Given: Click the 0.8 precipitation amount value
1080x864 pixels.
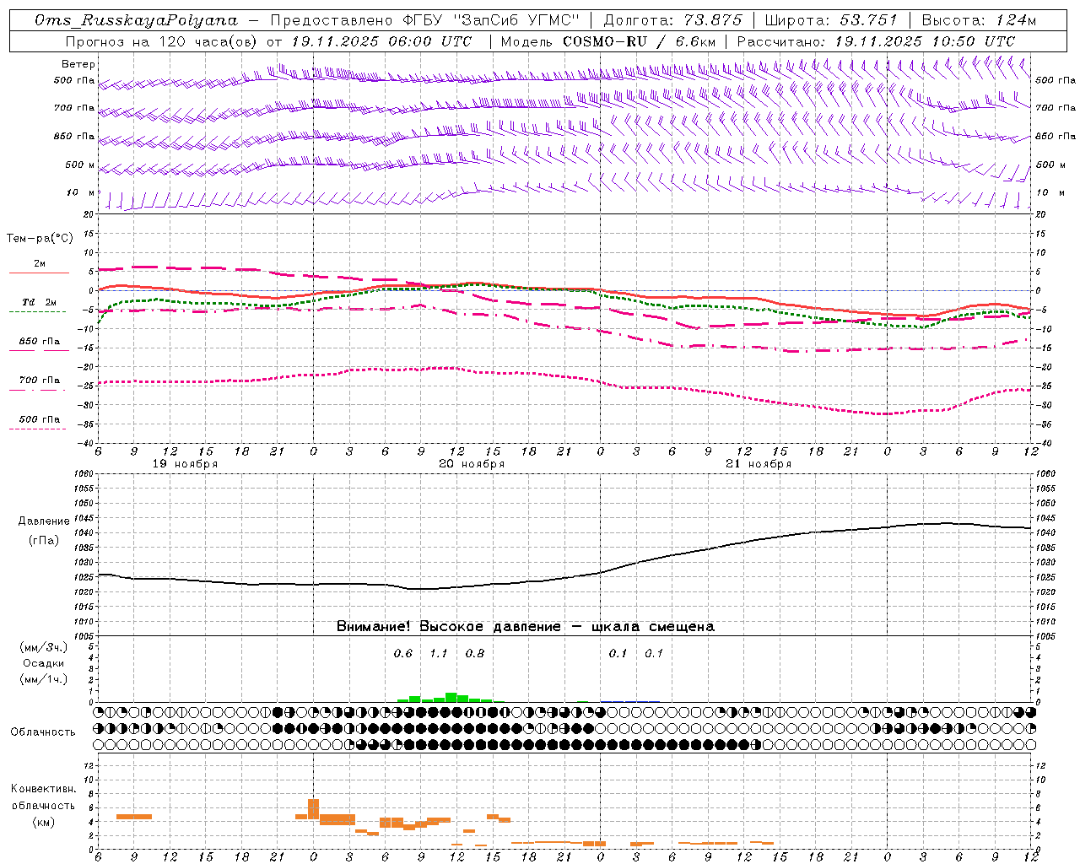Looking at the screenshot, I should pyautogui.click(x=475, y=653).
